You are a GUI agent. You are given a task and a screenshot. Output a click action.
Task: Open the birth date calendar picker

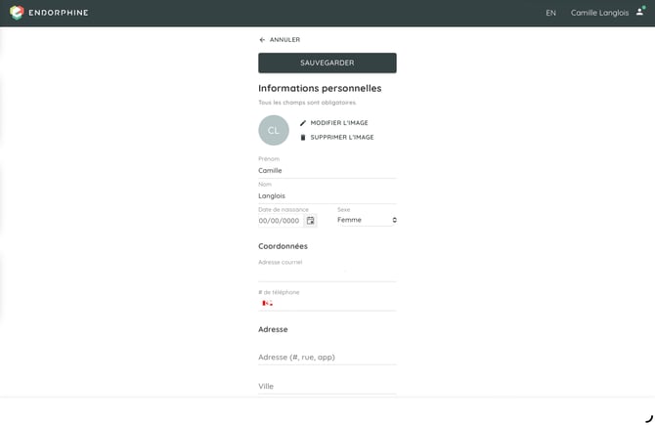(310, 221)
